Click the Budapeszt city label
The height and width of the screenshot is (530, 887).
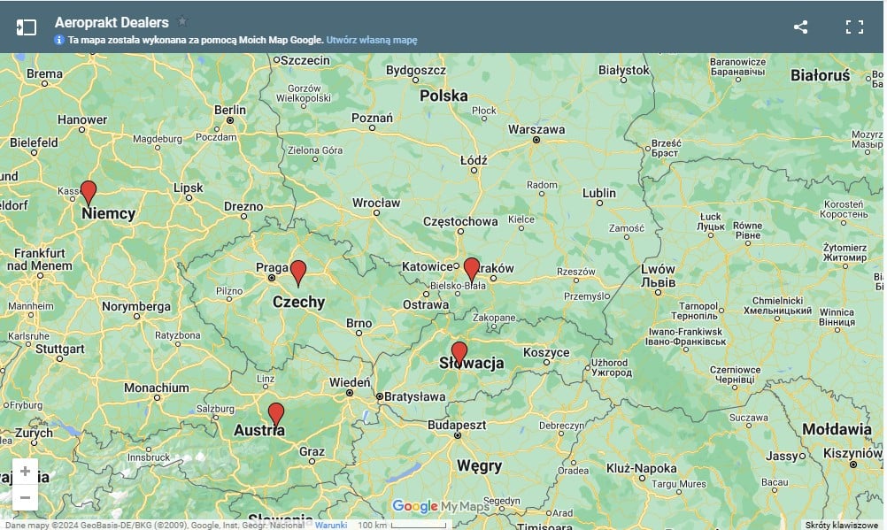(457, 425)
